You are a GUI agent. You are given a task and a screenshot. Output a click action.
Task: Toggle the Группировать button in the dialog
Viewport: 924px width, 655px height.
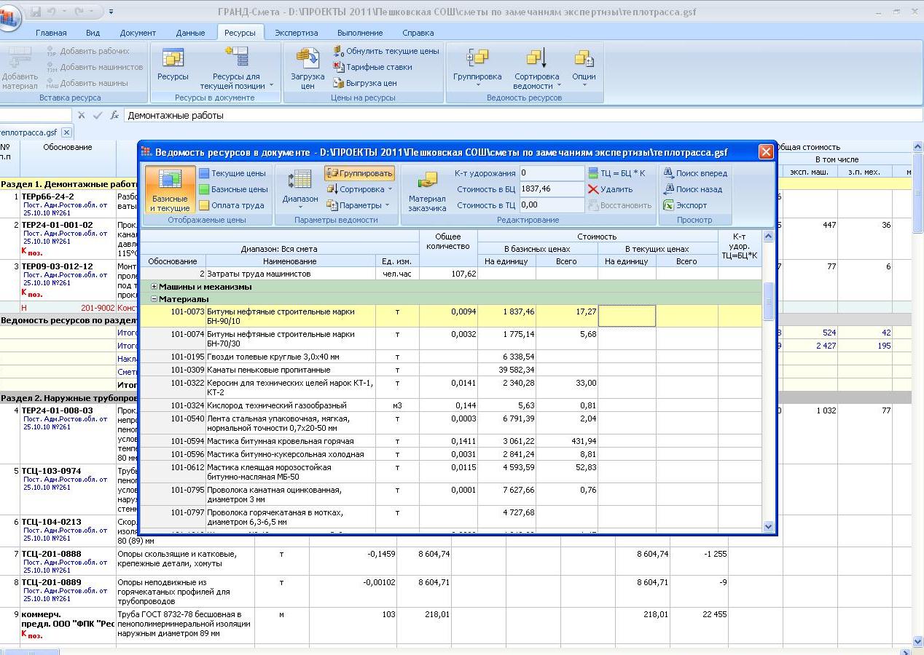(359, 173)
